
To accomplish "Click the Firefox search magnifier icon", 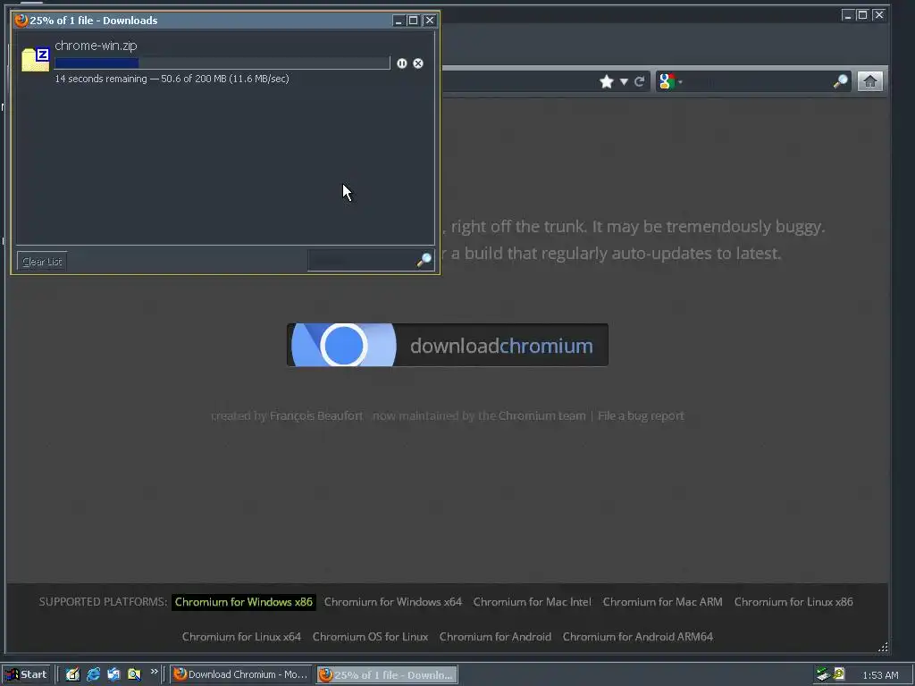I will coord(840,81).
